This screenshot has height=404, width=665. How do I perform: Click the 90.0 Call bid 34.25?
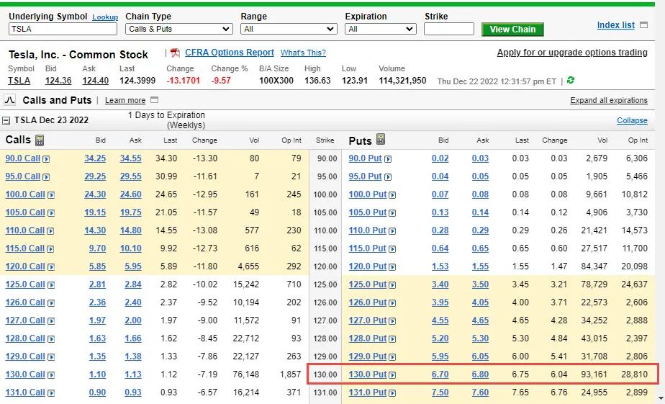(x=95, y=158)
